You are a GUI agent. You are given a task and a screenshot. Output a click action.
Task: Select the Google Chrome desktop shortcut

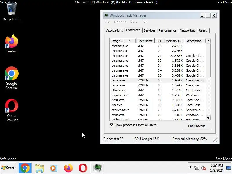[12, 78]
